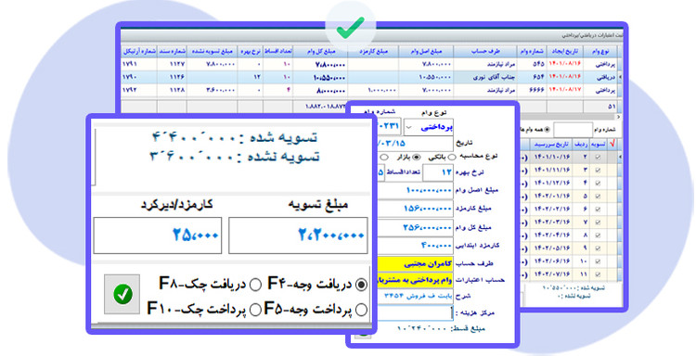The image size is (696, 356).
Task: Select the همه وام ها radio button
Action: click(547, 130)
